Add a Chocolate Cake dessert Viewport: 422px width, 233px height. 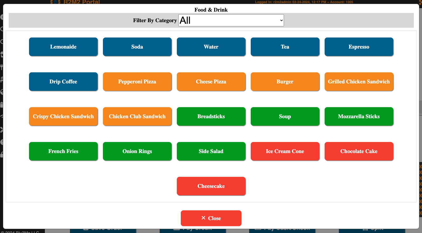[359, 151]
